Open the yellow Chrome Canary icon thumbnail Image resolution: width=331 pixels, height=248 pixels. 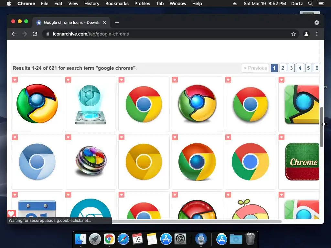[x=144, y=162]
